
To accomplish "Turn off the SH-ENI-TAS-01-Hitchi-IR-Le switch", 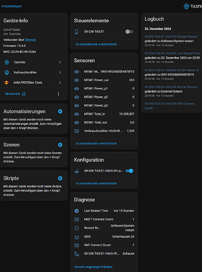I will point(129,171).
